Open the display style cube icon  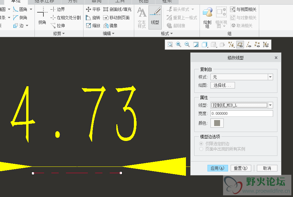click(x=205, y=45)
